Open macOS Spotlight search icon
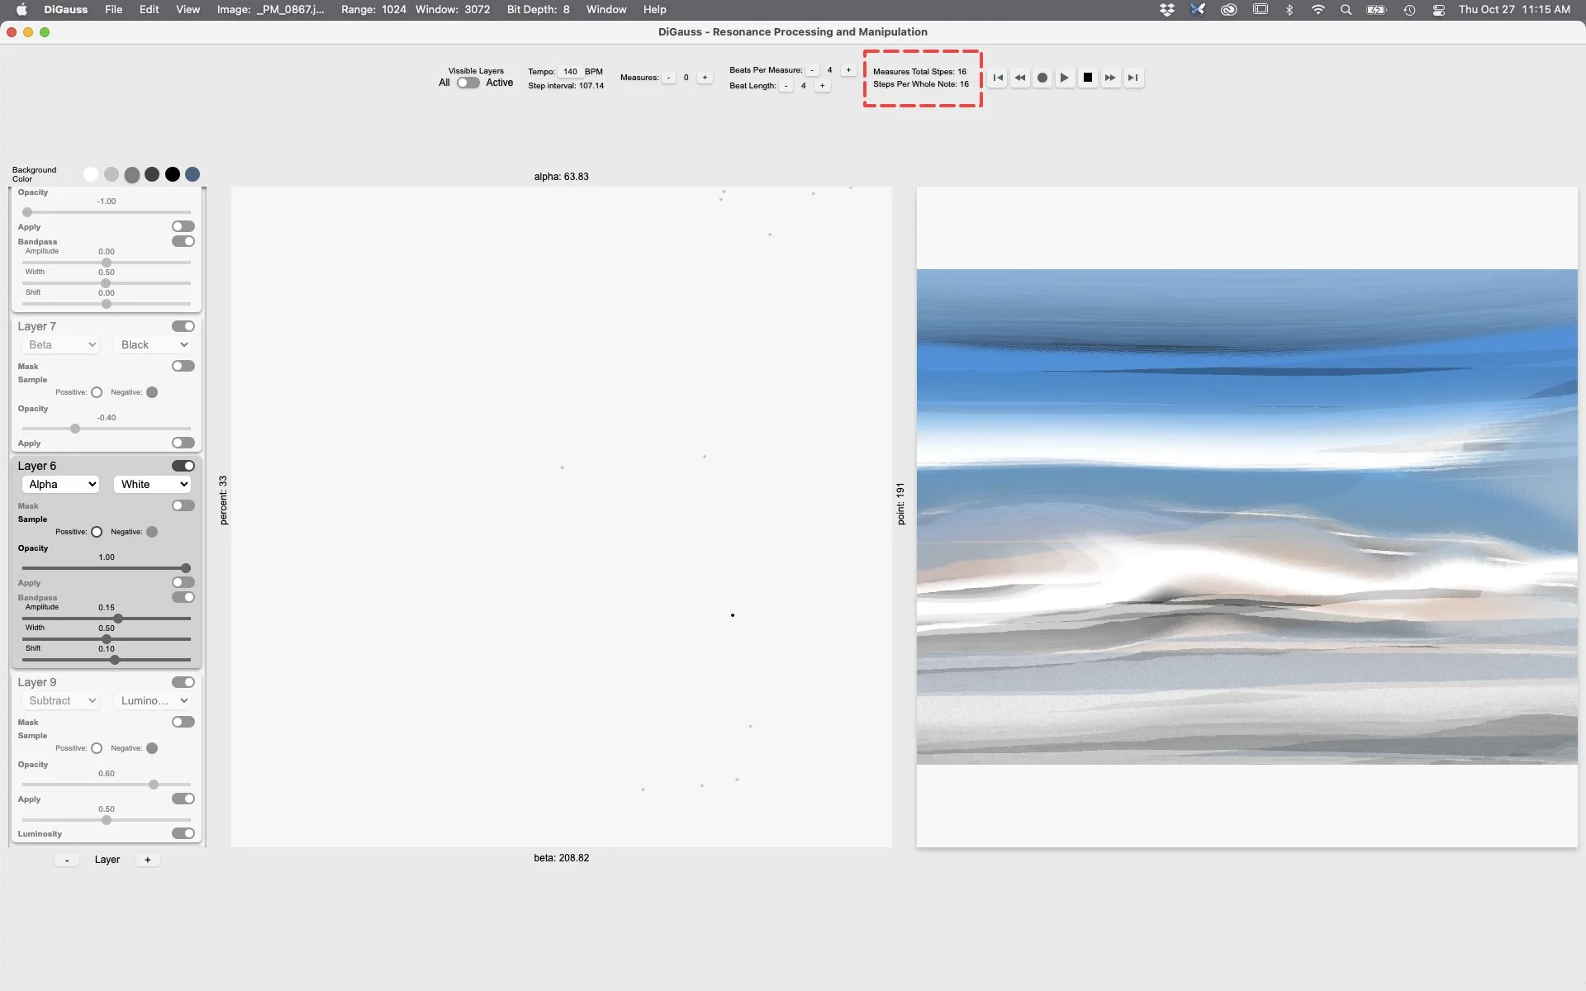This screenshot has width=1586, height=991. [x=1346, y=10]
